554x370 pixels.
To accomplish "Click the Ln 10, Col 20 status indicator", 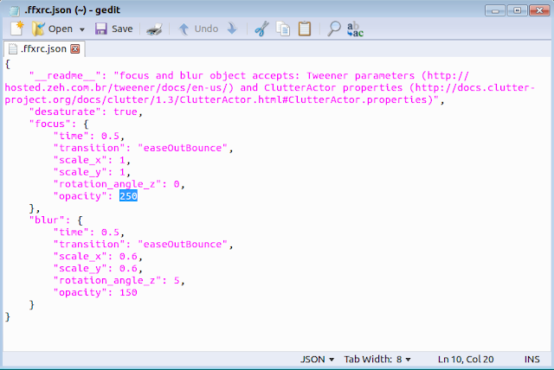I will (x=466, y=359).
